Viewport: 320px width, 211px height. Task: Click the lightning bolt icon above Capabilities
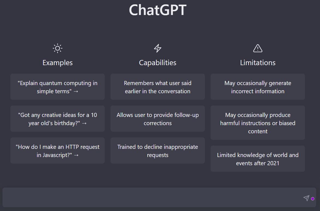pyautogui.click(x=157, y=48)
